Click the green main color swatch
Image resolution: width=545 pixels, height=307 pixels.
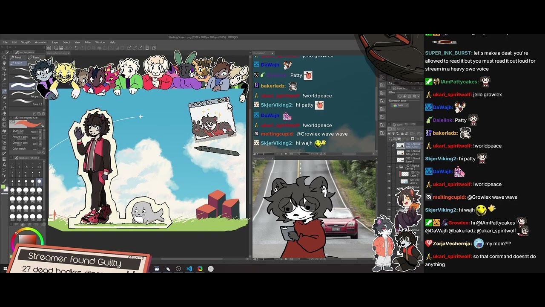click(x=3, y=187)
